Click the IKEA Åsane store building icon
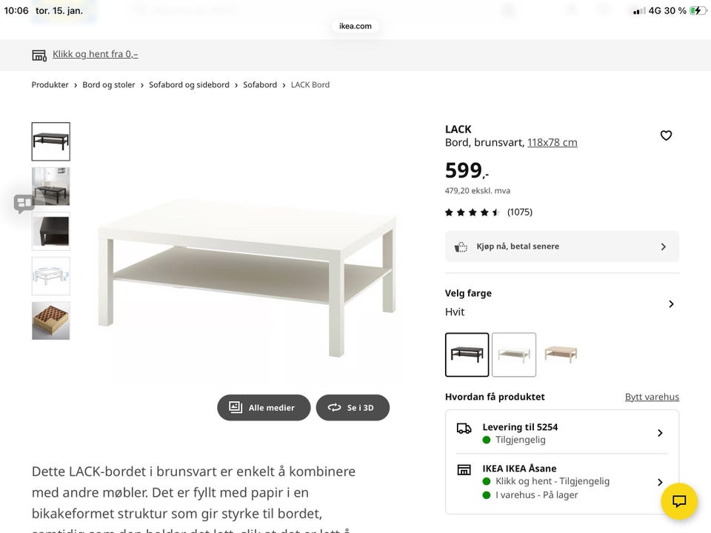Image resolution: width=711 pixels, height=533 pixels. pyautogui.click(x=464, y=469)
